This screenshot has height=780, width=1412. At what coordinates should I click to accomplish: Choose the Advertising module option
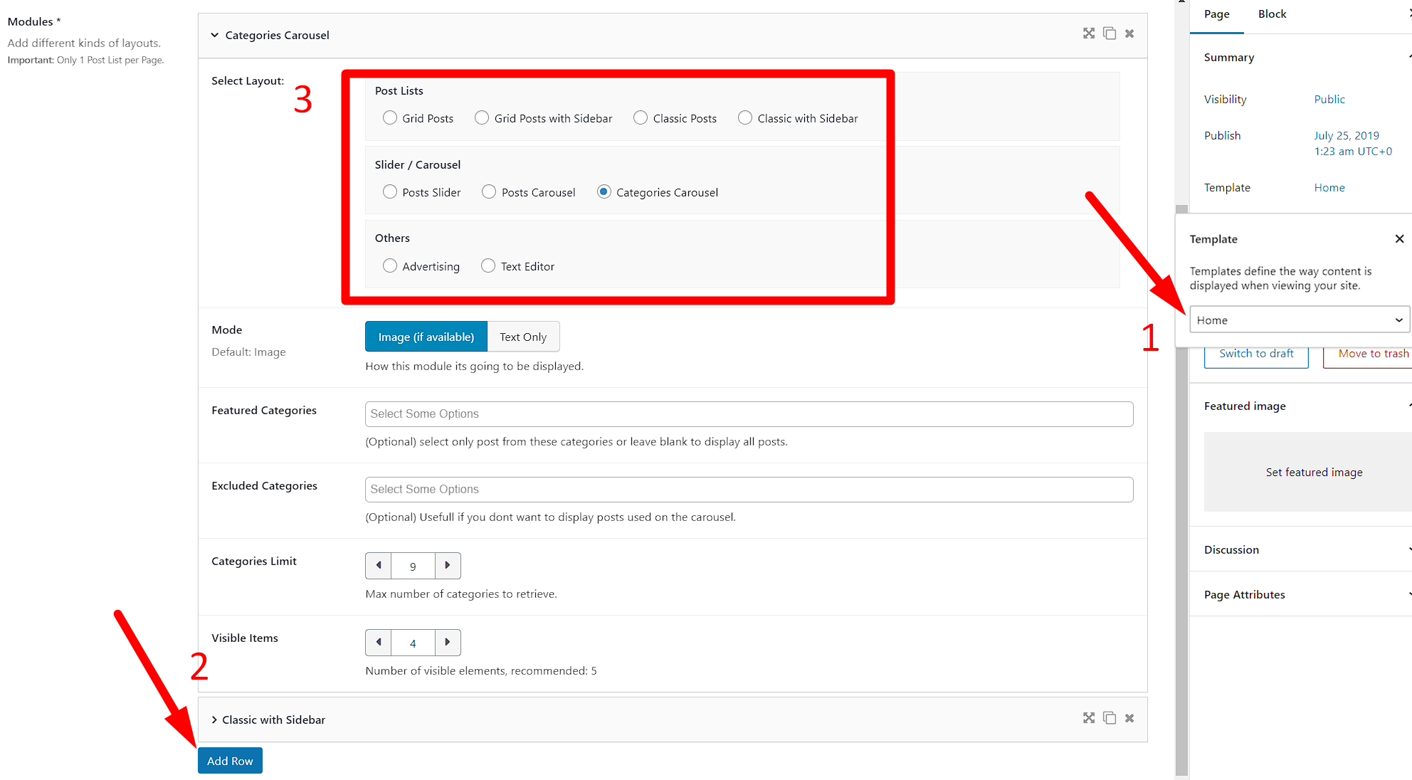tap(390, 266)
